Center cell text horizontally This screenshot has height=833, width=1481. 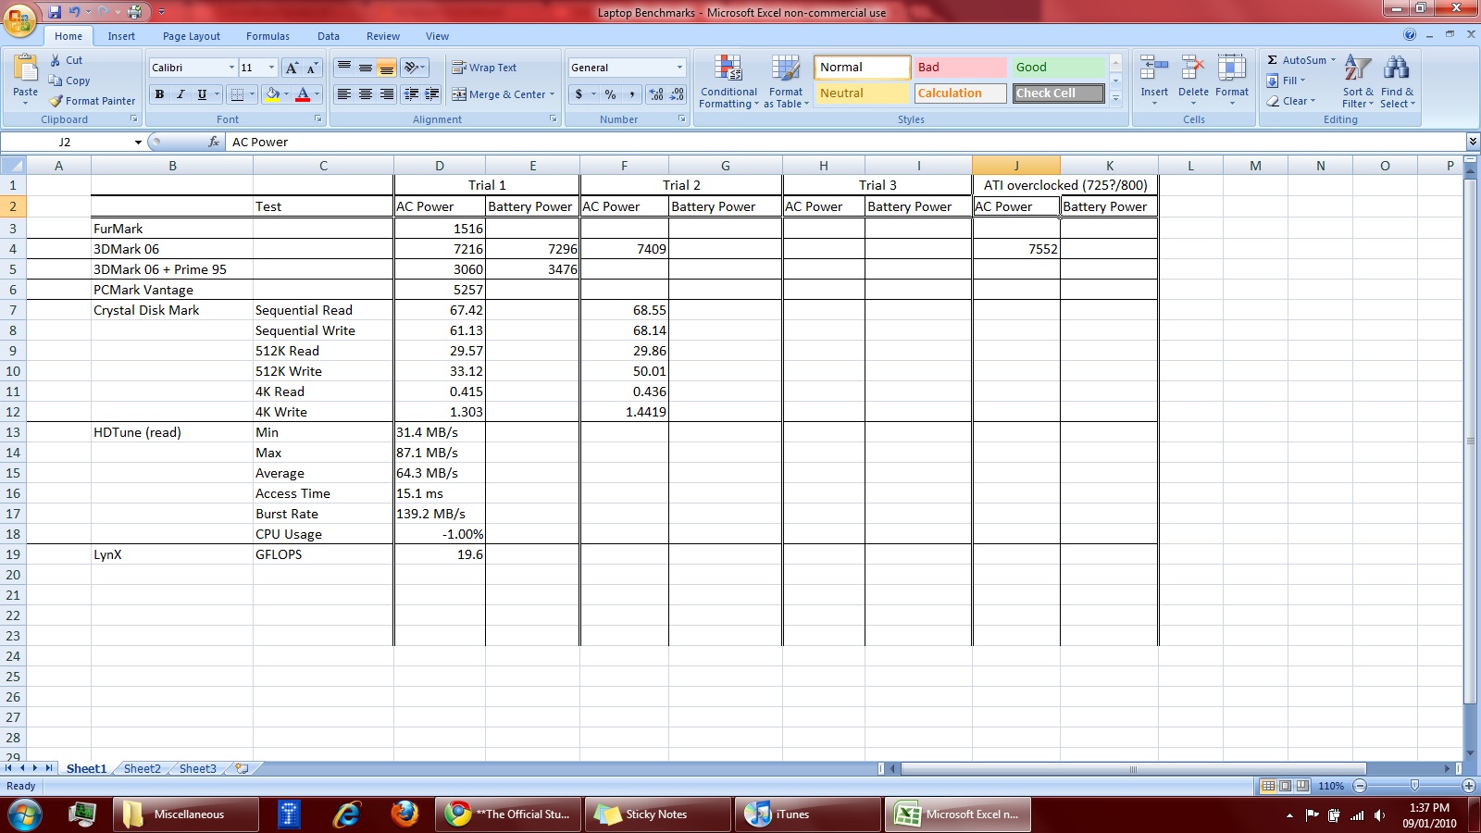366,94
